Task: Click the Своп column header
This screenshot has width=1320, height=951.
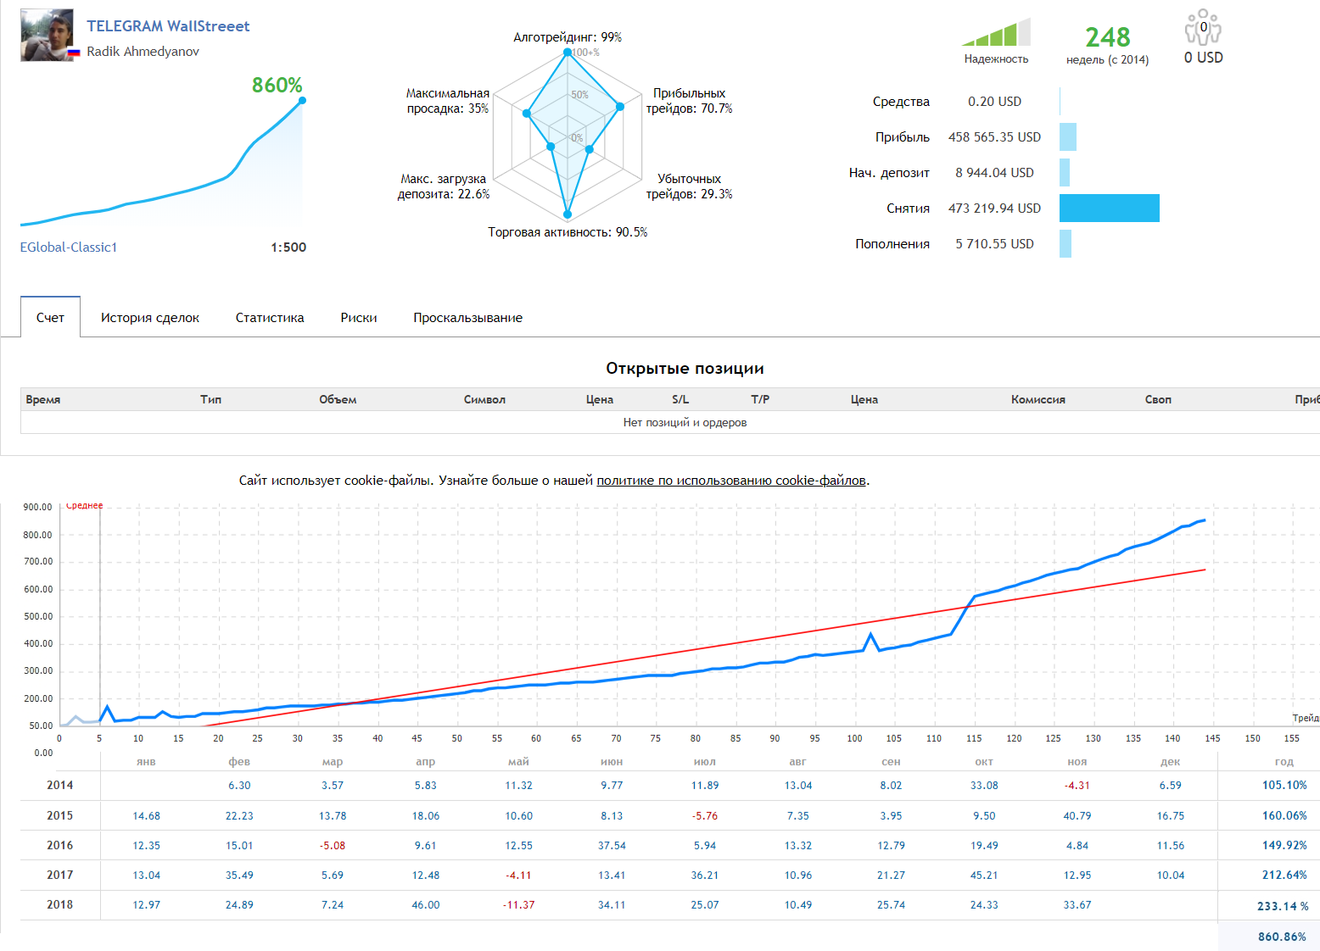Action: (1158, 399)
